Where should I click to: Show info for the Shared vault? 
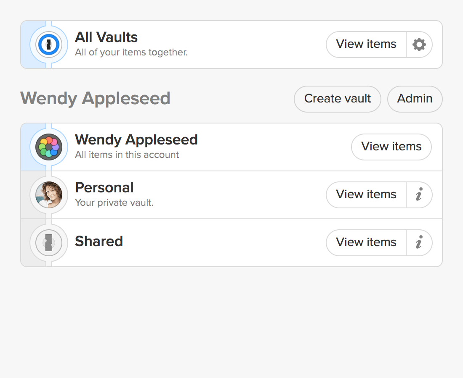point(419,243)
